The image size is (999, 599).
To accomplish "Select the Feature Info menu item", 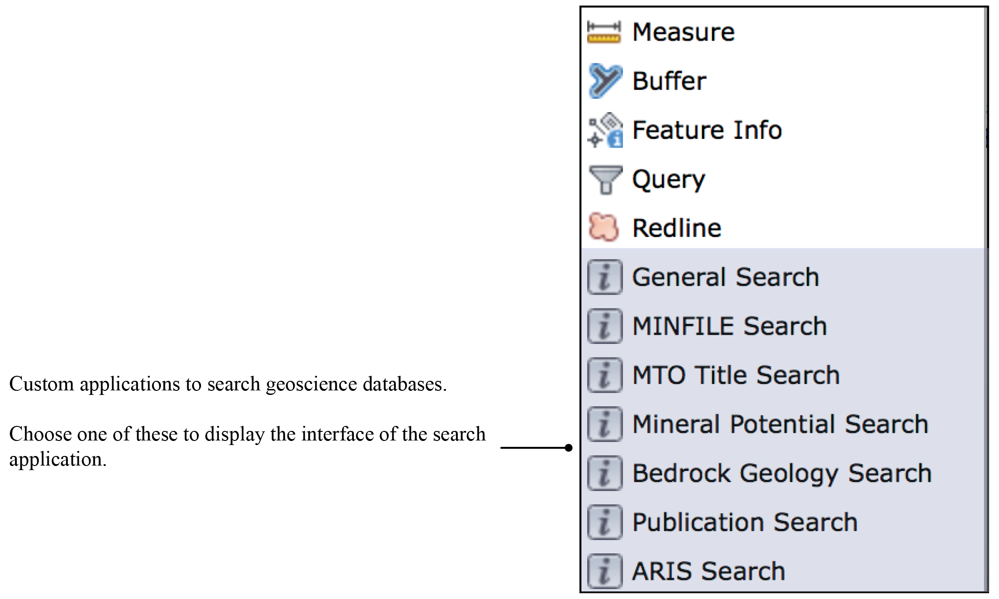I will (707, 130).
